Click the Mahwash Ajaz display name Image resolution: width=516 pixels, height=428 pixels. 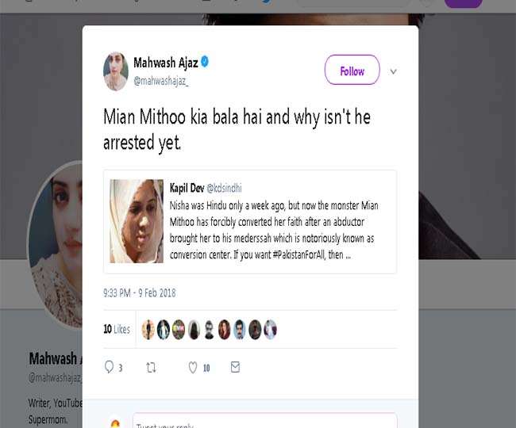[x=165, y=62]
